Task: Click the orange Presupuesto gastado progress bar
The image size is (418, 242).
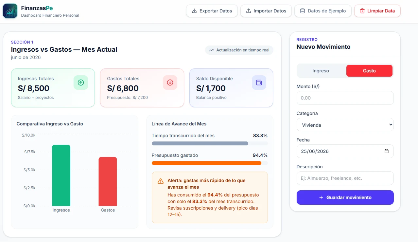Action: [x=210, y=163]
